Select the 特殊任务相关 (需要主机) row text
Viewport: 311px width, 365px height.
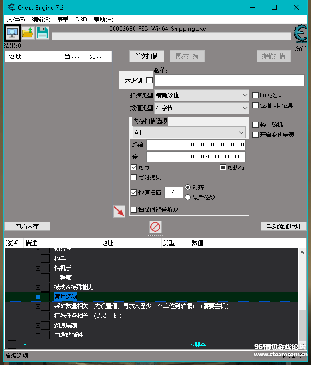pos(88,316)
